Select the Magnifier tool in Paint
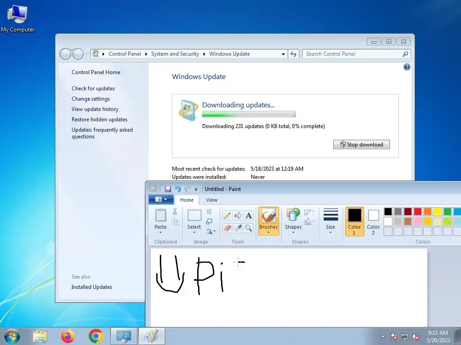The image size is (461, 345). pyautogui.click(x=249, y=228)
